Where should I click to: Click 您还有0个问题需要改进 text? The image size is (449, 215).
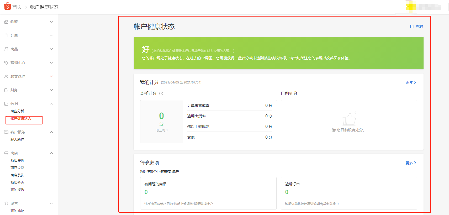coord(159,171)
